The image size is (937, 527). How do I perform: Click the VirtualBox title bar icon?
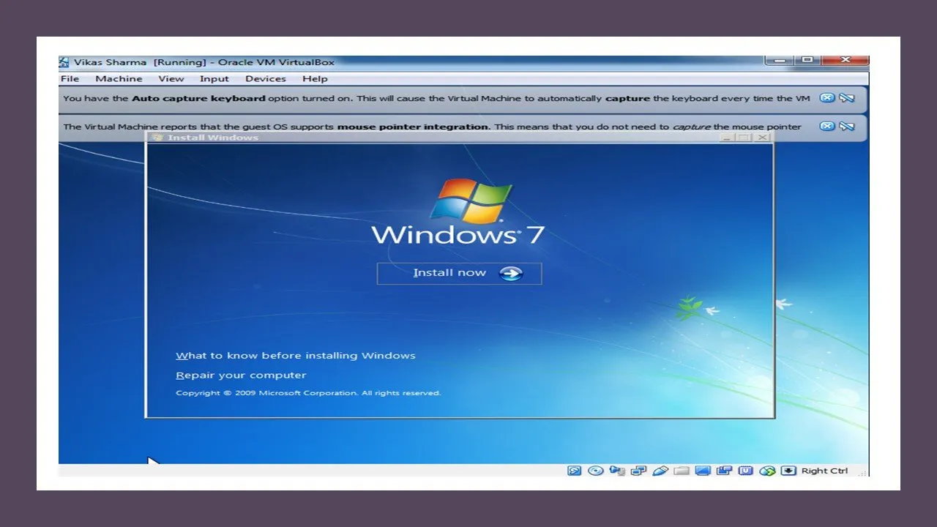coord(64,62)
